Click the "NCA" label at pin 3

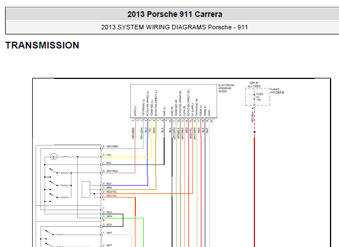[x=109, y=224]
